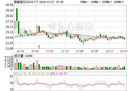Image resolution: width=130 pixels, height=91 pixels.
Task: Click the last green candlestick at 12-27
Action: pos(124,38)
